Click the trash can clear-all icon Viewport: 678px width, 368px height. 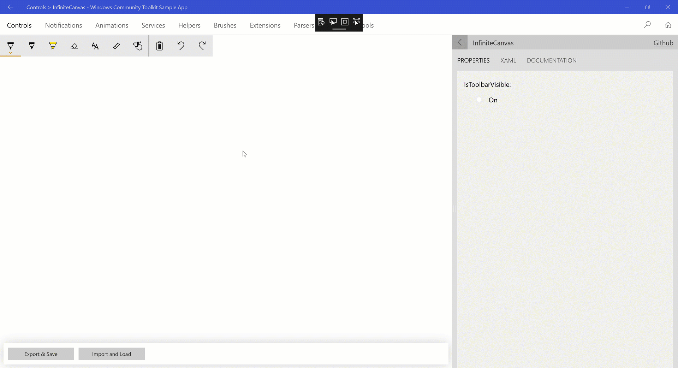point(160,46)
